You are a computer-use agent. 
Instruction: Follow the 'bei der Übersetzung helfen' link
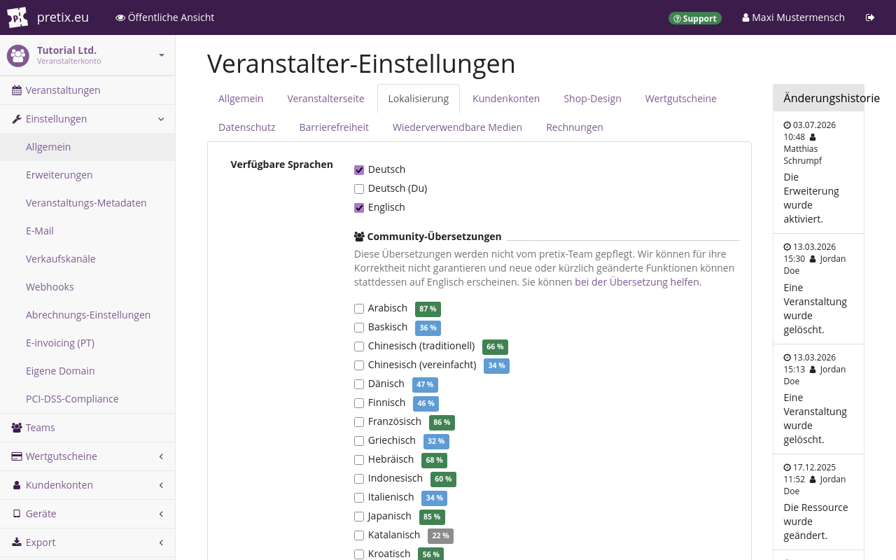[x=637, y=282]
